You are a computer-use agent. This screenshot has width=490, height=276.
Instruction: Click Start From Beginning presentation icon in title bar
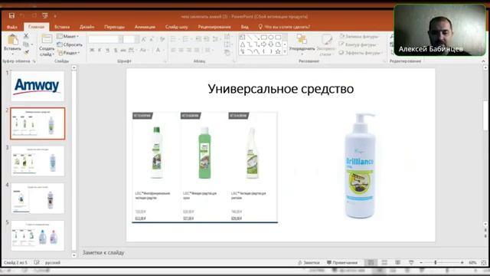45,15
